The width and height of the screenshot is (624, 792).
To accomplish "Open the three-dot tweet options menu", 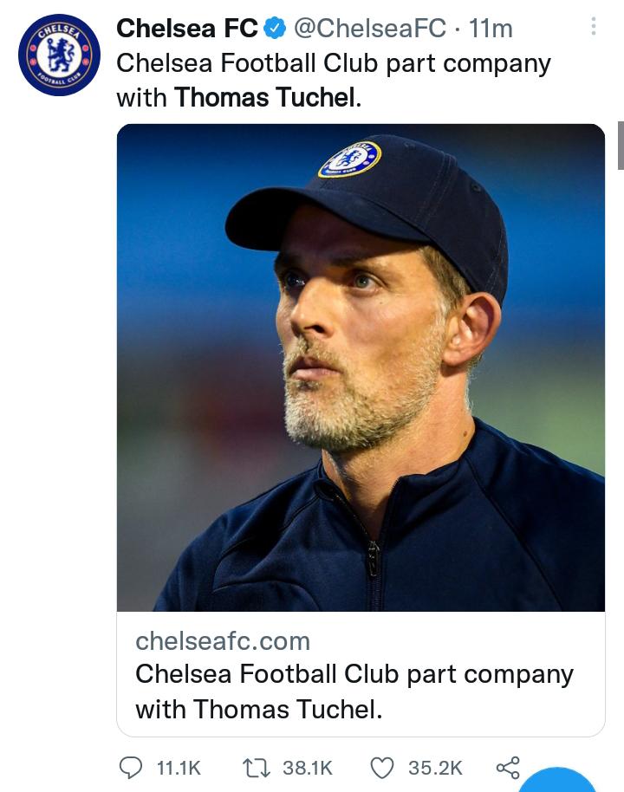I will click(x=594, y=27).
